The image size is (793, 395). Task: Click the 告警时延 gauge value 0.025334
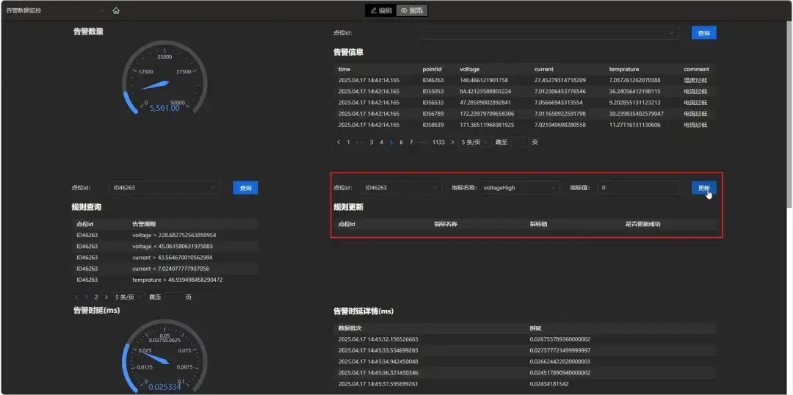(x=164, y=388)
